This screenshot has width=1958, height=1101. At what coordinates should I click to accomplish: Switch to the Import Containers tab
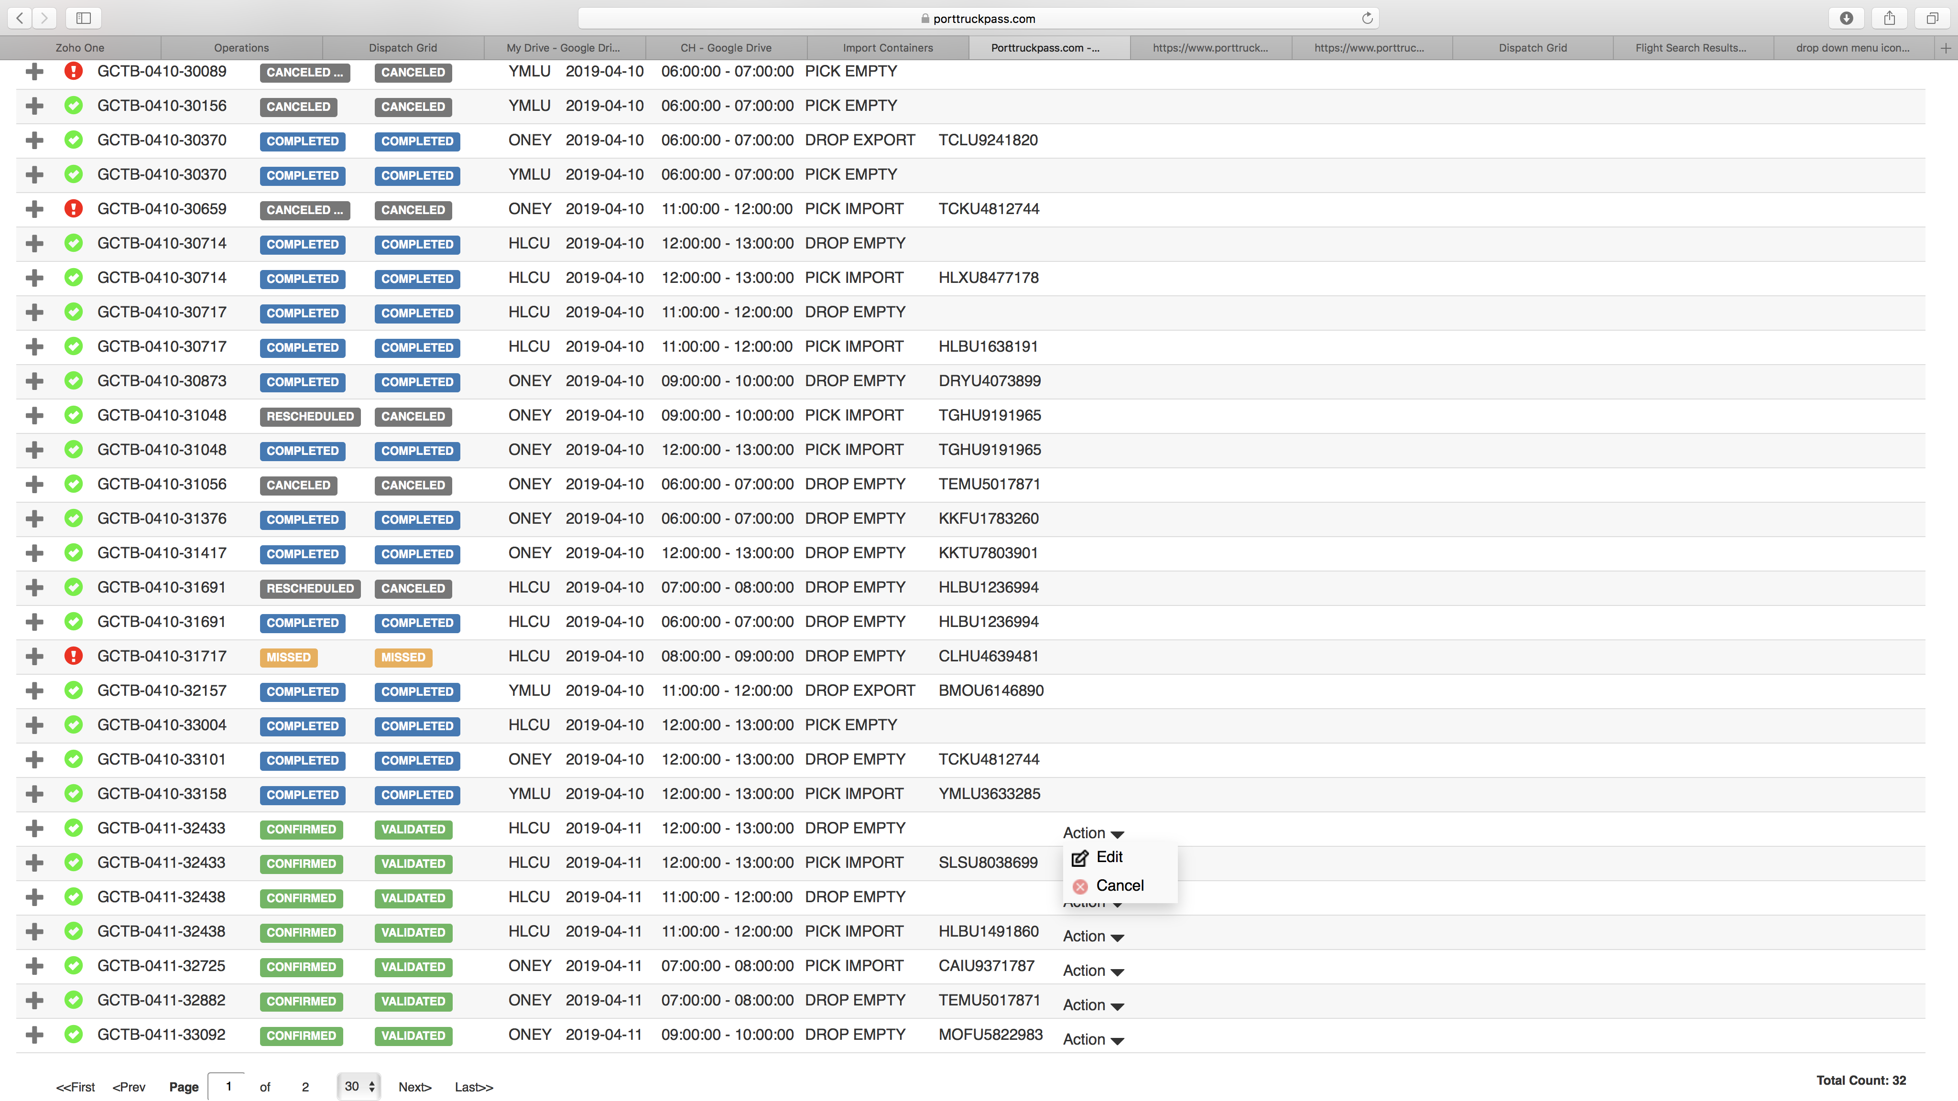887,48
